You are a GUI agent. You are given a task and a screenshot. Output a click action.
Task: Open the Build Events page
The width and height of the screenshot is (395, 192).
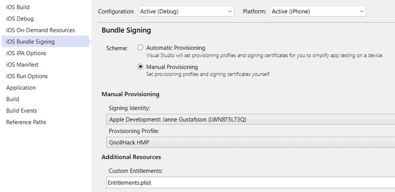click(21, 111)
